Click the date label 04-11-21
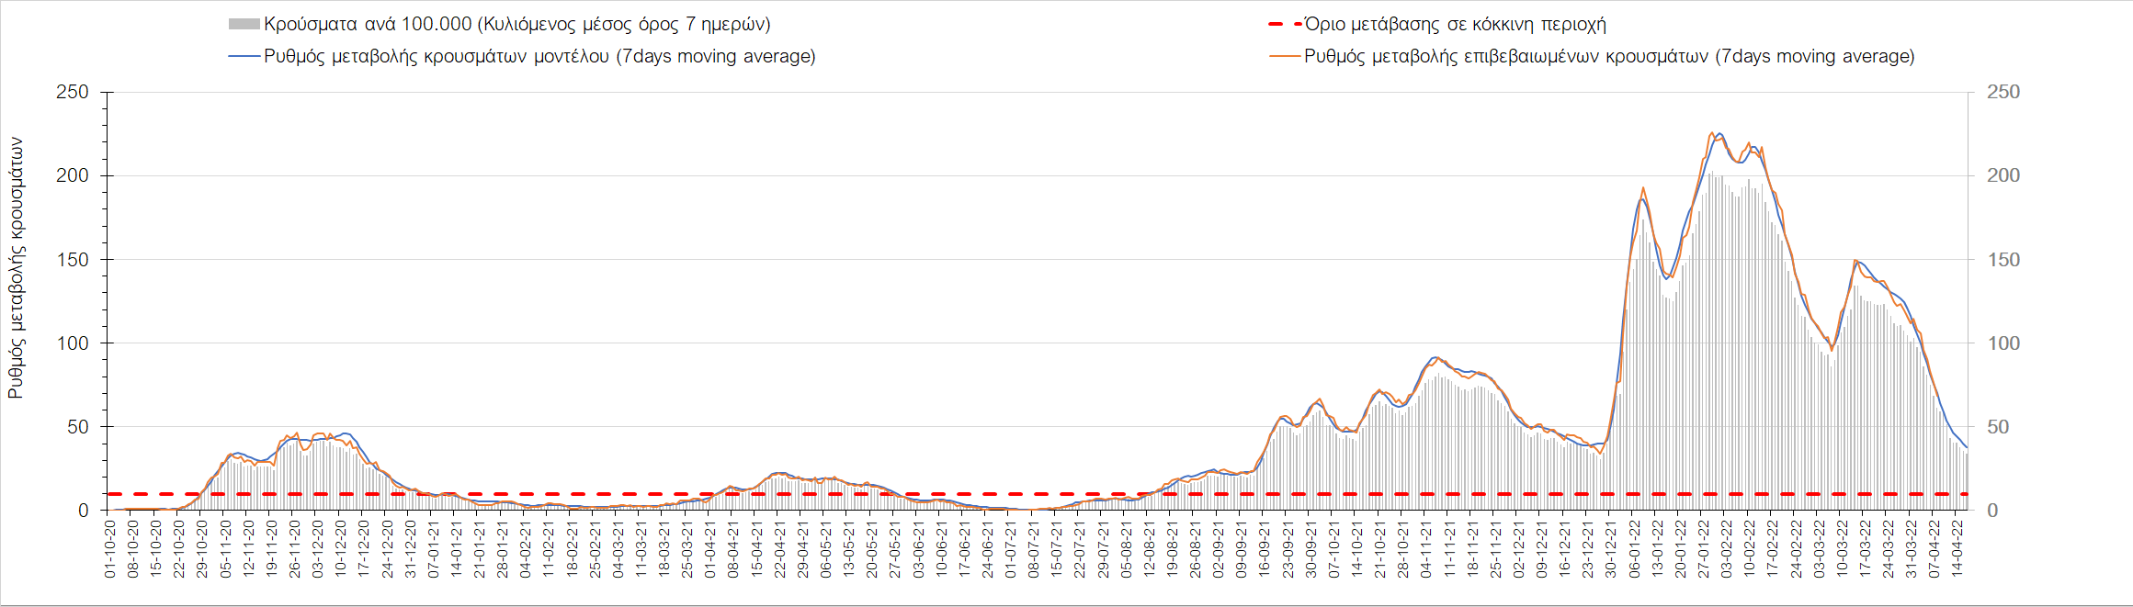The image size is (2133, 607). coord(1425,548)
